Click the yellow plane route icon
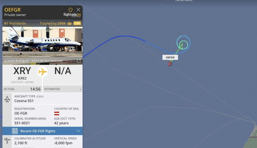Screen dimensions: 257x148 click(x=42, y=72)
